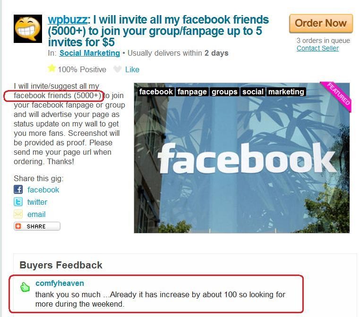Share gig via email text link
The width and height of the screenshot is (359, 317).
click(36, 215)
